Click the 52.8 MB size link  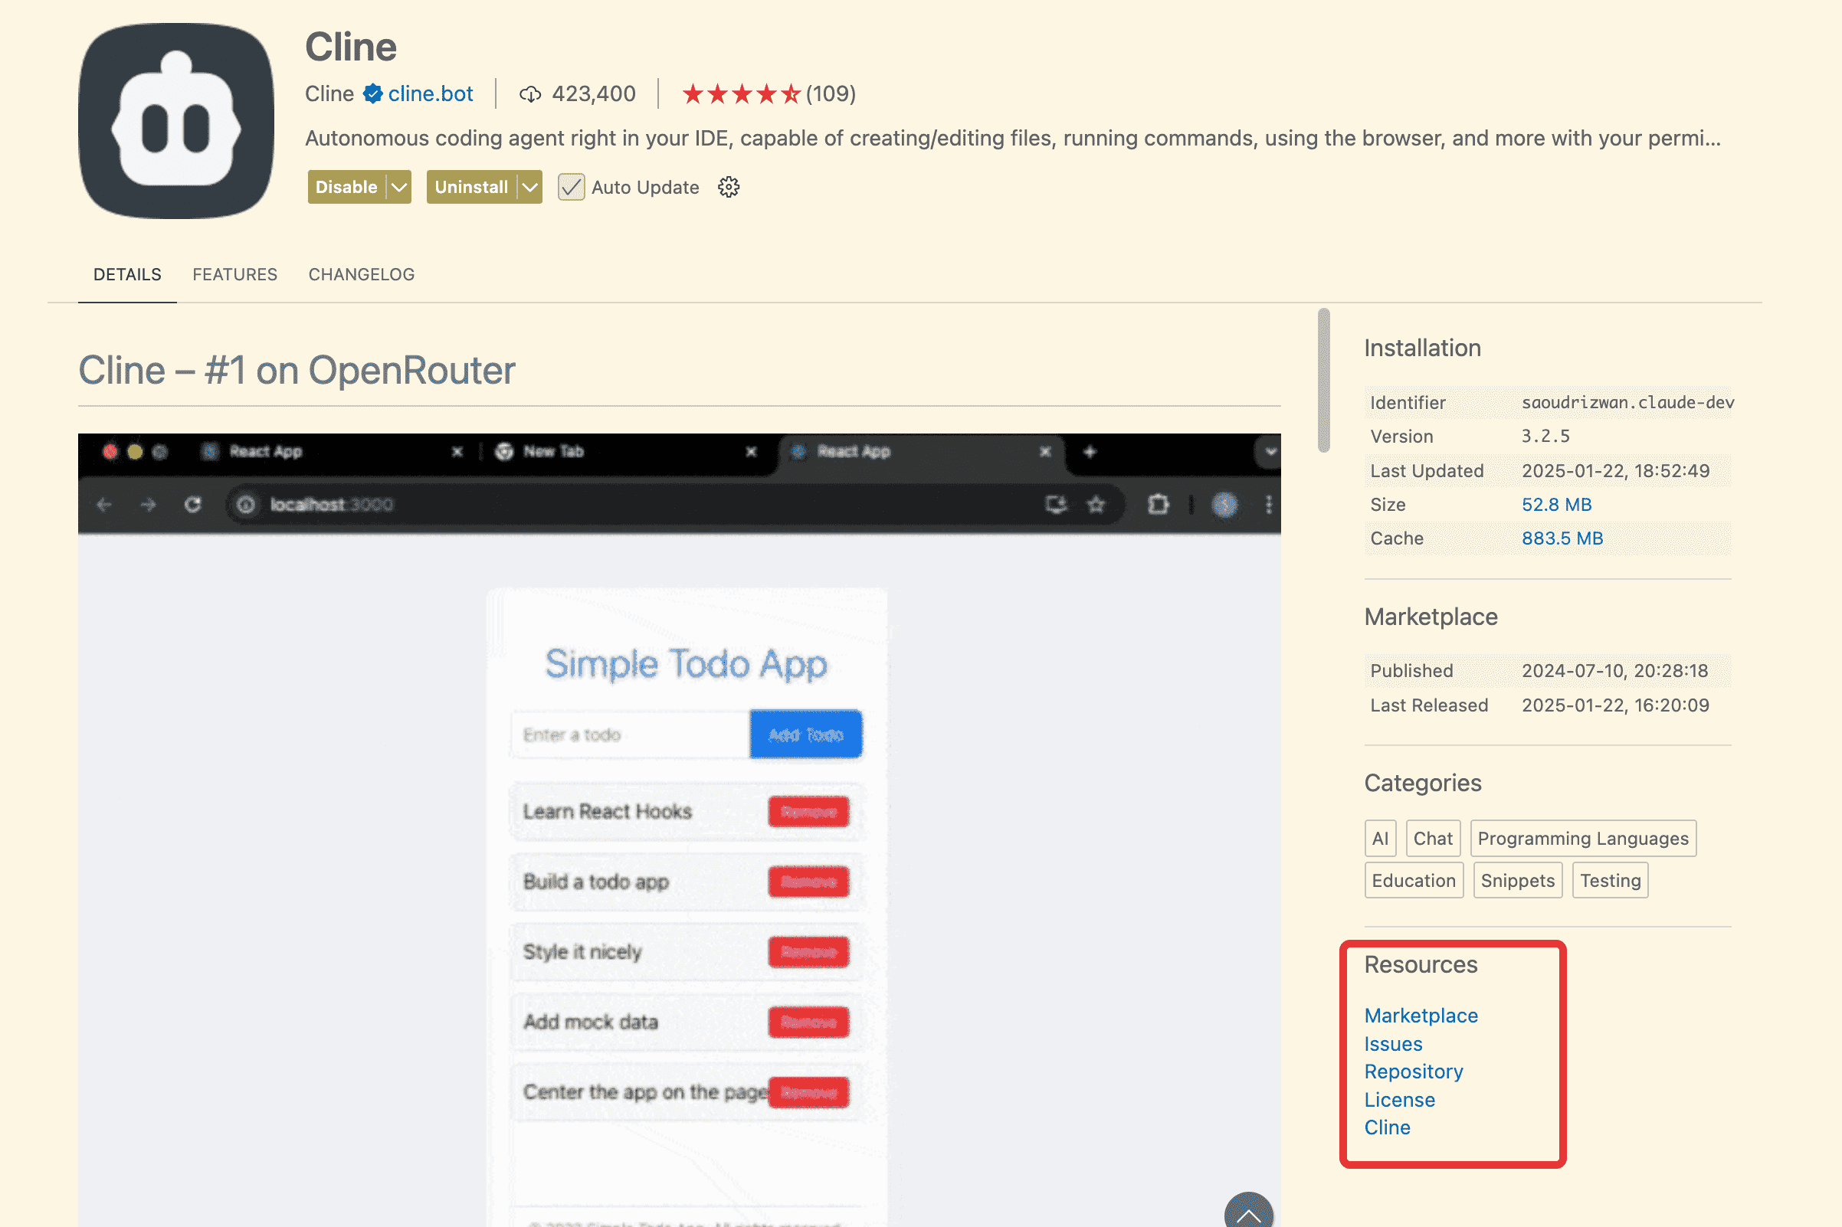1556,505
